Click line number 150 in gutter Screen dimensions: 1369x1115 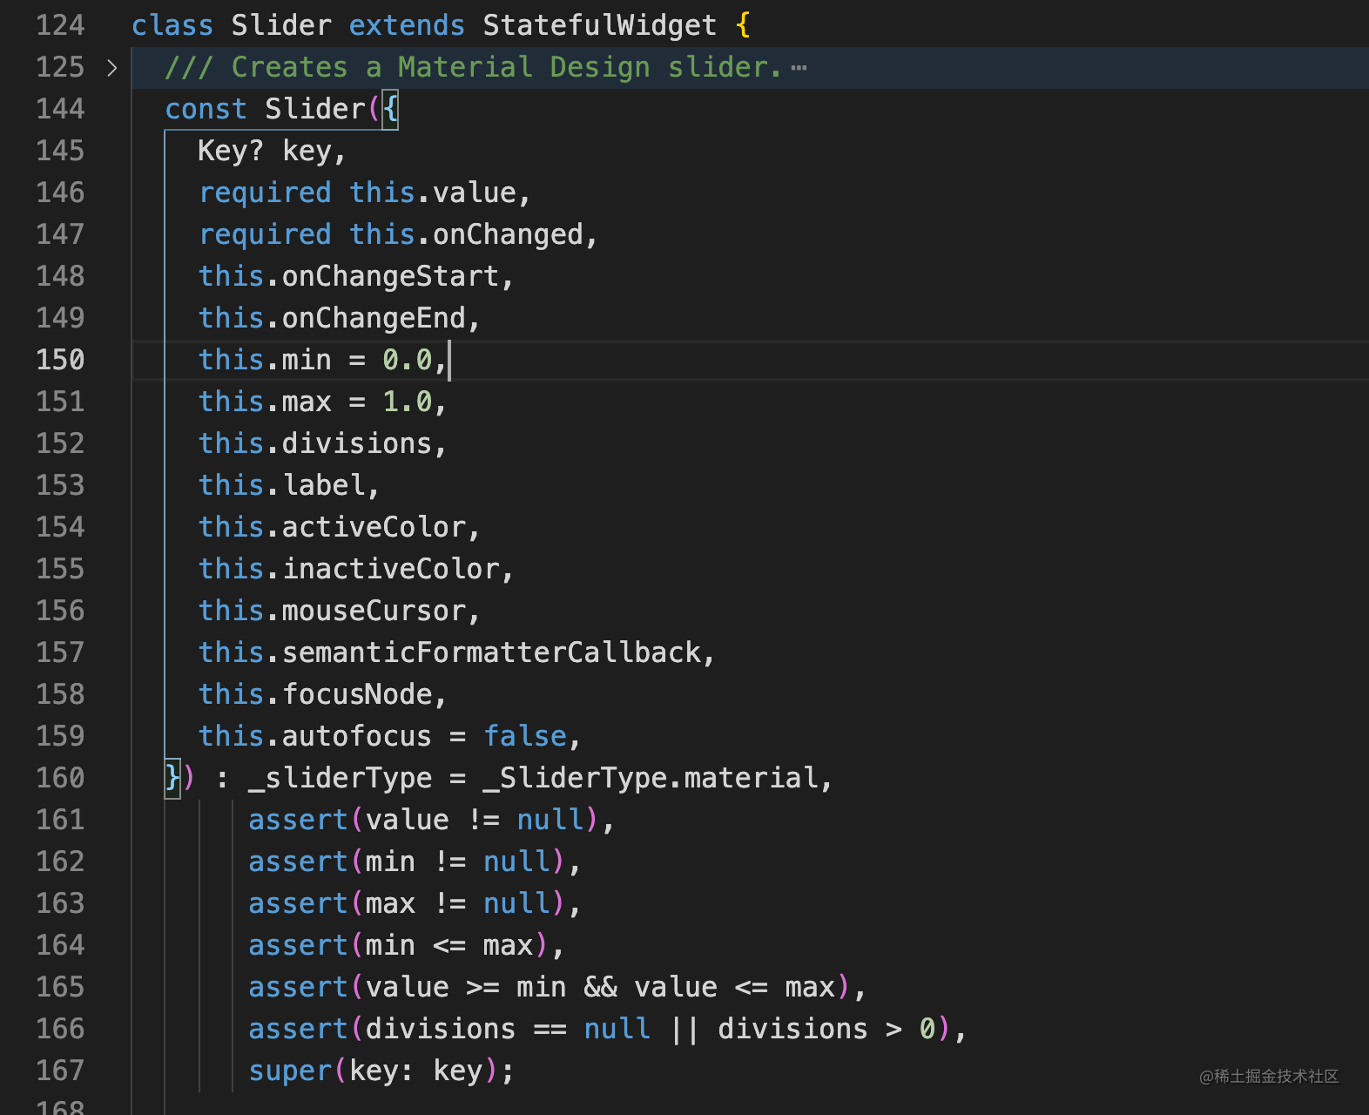tap(60, 360)
